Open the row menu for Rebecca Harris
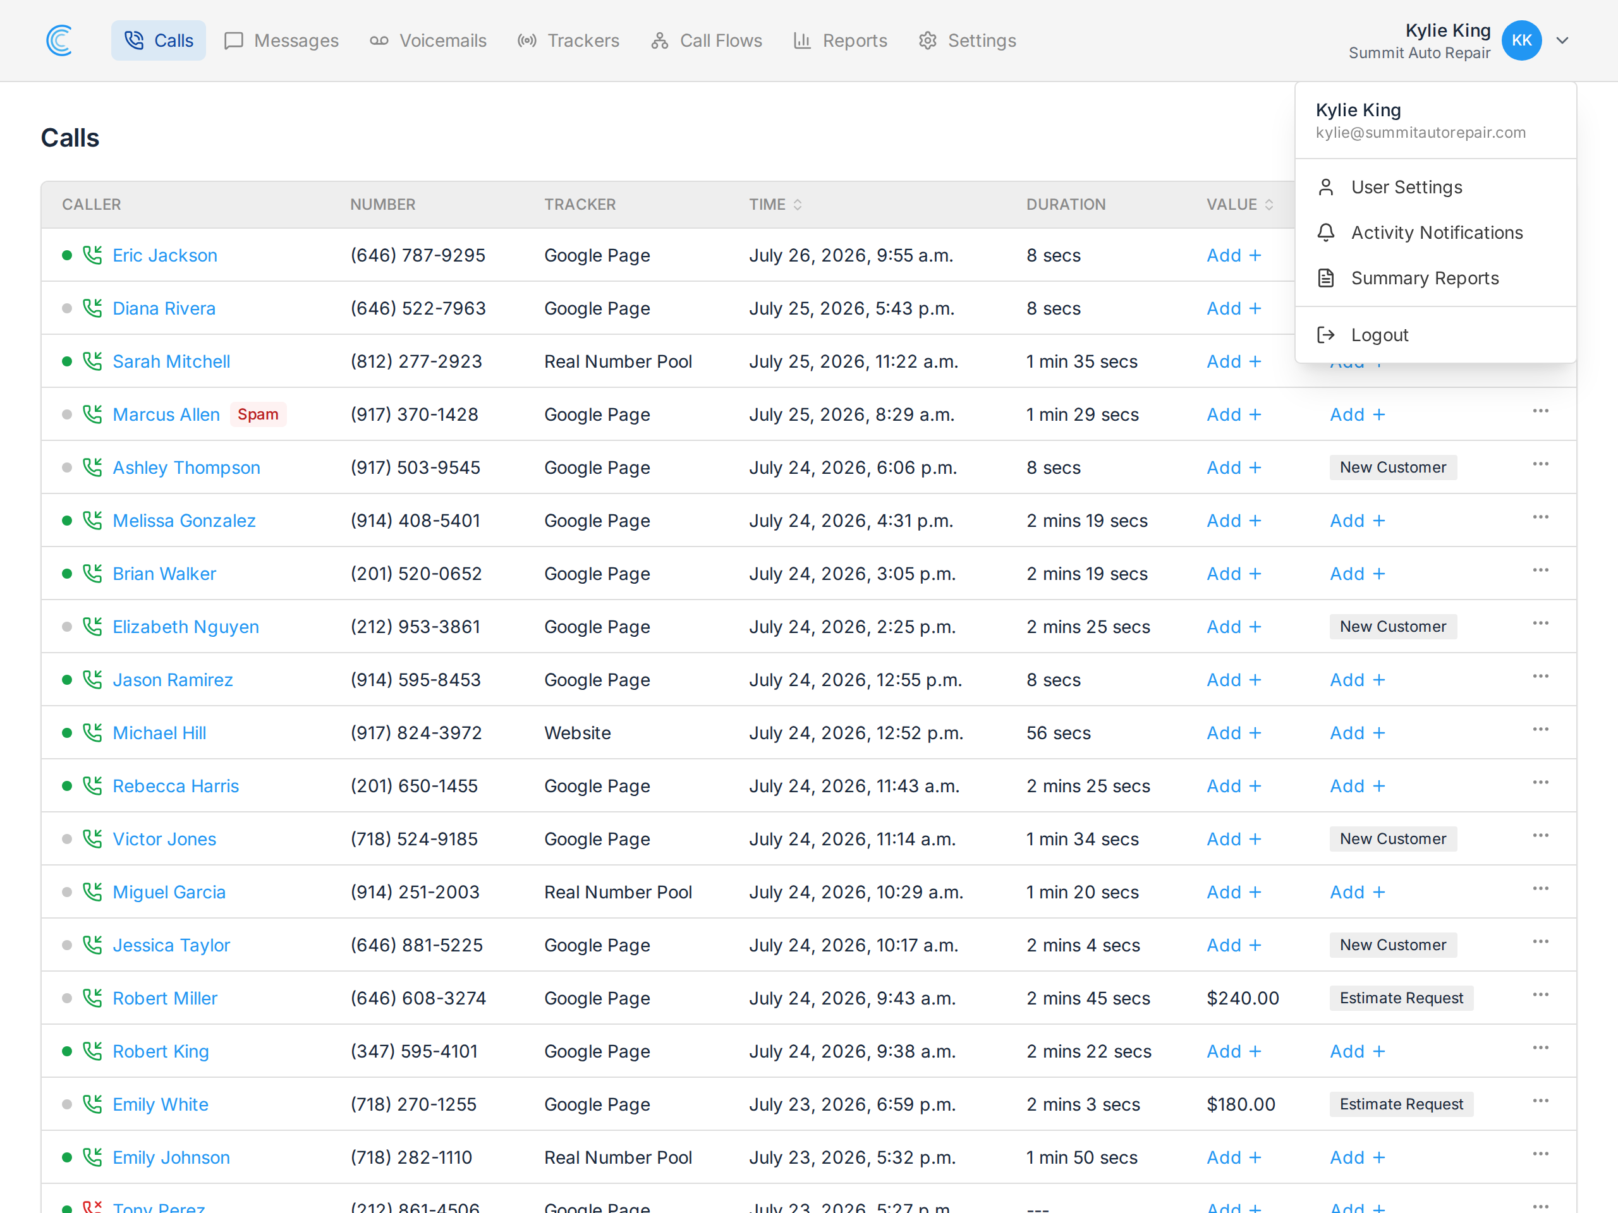 (x=1540, y=782)
